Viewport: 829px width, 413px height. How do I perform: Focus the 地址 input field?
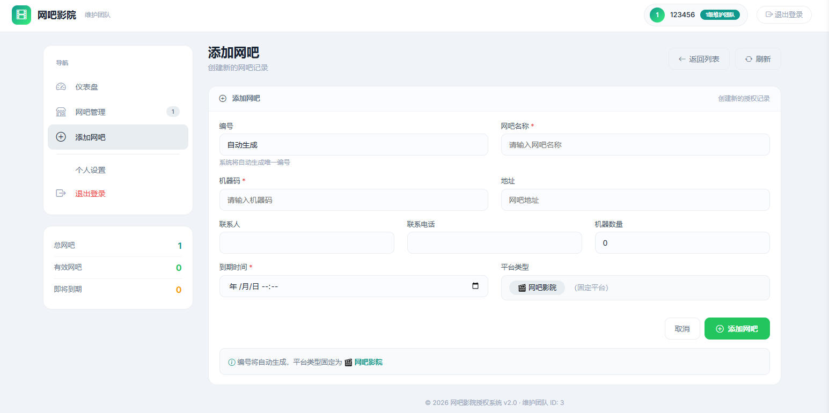[635, 200]
